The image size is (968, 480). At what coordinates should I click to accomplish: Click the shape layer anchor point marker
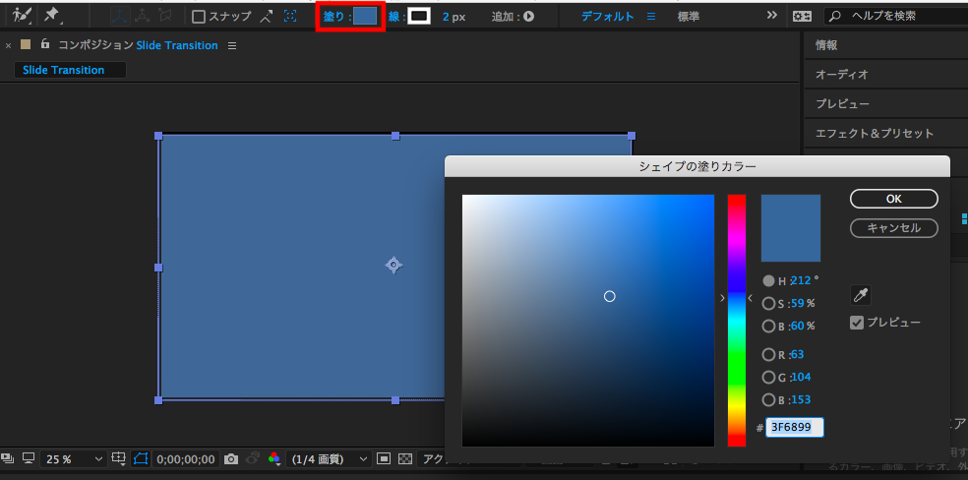coord(393,265)
